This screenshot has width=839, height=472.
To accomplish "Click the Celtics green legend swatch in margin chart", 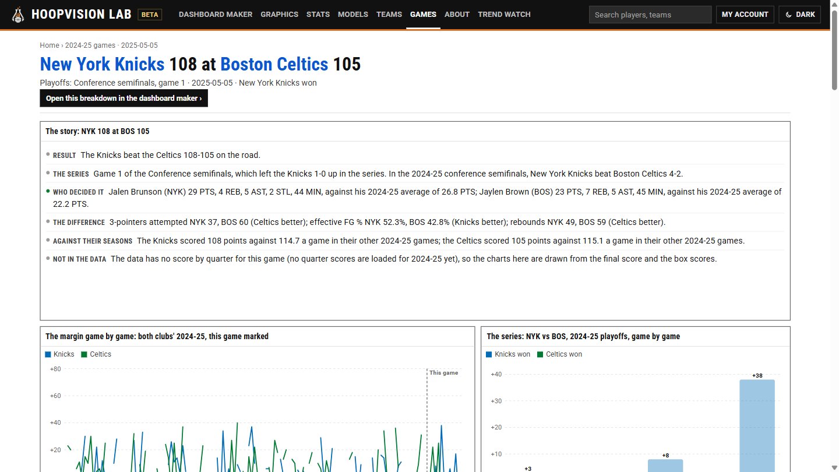I will (84, 354).
